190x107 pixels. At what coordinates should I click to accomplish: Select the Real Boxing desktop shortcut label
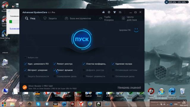tap(120, 96)
